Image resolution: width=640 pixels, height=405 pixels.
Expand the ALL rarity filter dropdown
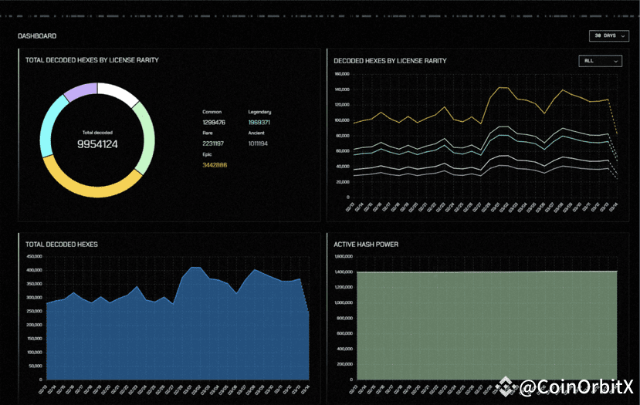(x=600, y=61)
